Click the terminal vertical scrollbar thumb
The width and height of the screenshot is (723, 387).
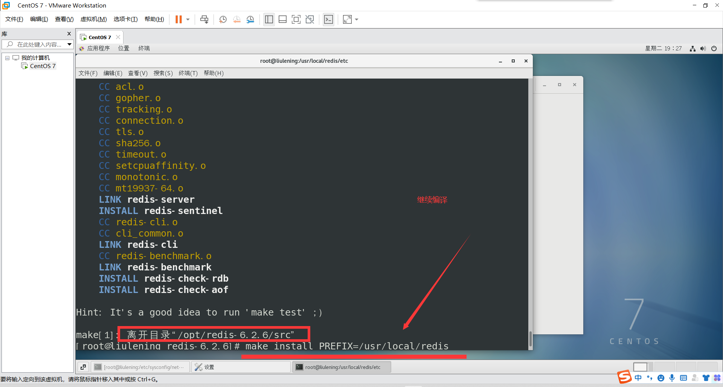click(x=531, y=339)
